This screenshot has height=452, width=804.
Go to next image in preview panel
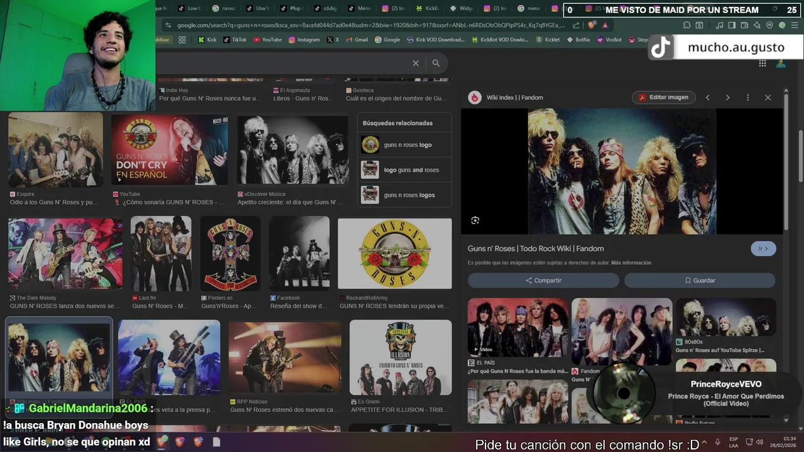pyautogui.click(x=727, y=97)
